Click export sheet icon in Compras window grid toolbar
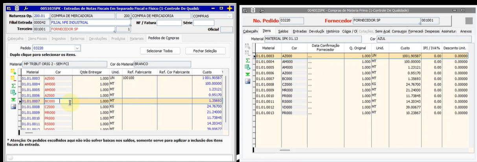This screenshot has height=162, width=477. pyautogui.click(x=247, y=67)
